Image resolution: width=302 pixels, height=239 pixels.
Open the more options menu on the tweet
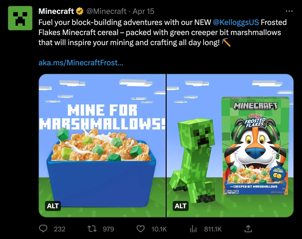click(x=289, y=11)
